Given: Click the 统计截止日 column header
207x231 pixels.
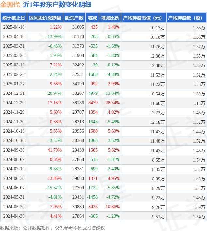Looking at the screenshot, I should (14, 18).
